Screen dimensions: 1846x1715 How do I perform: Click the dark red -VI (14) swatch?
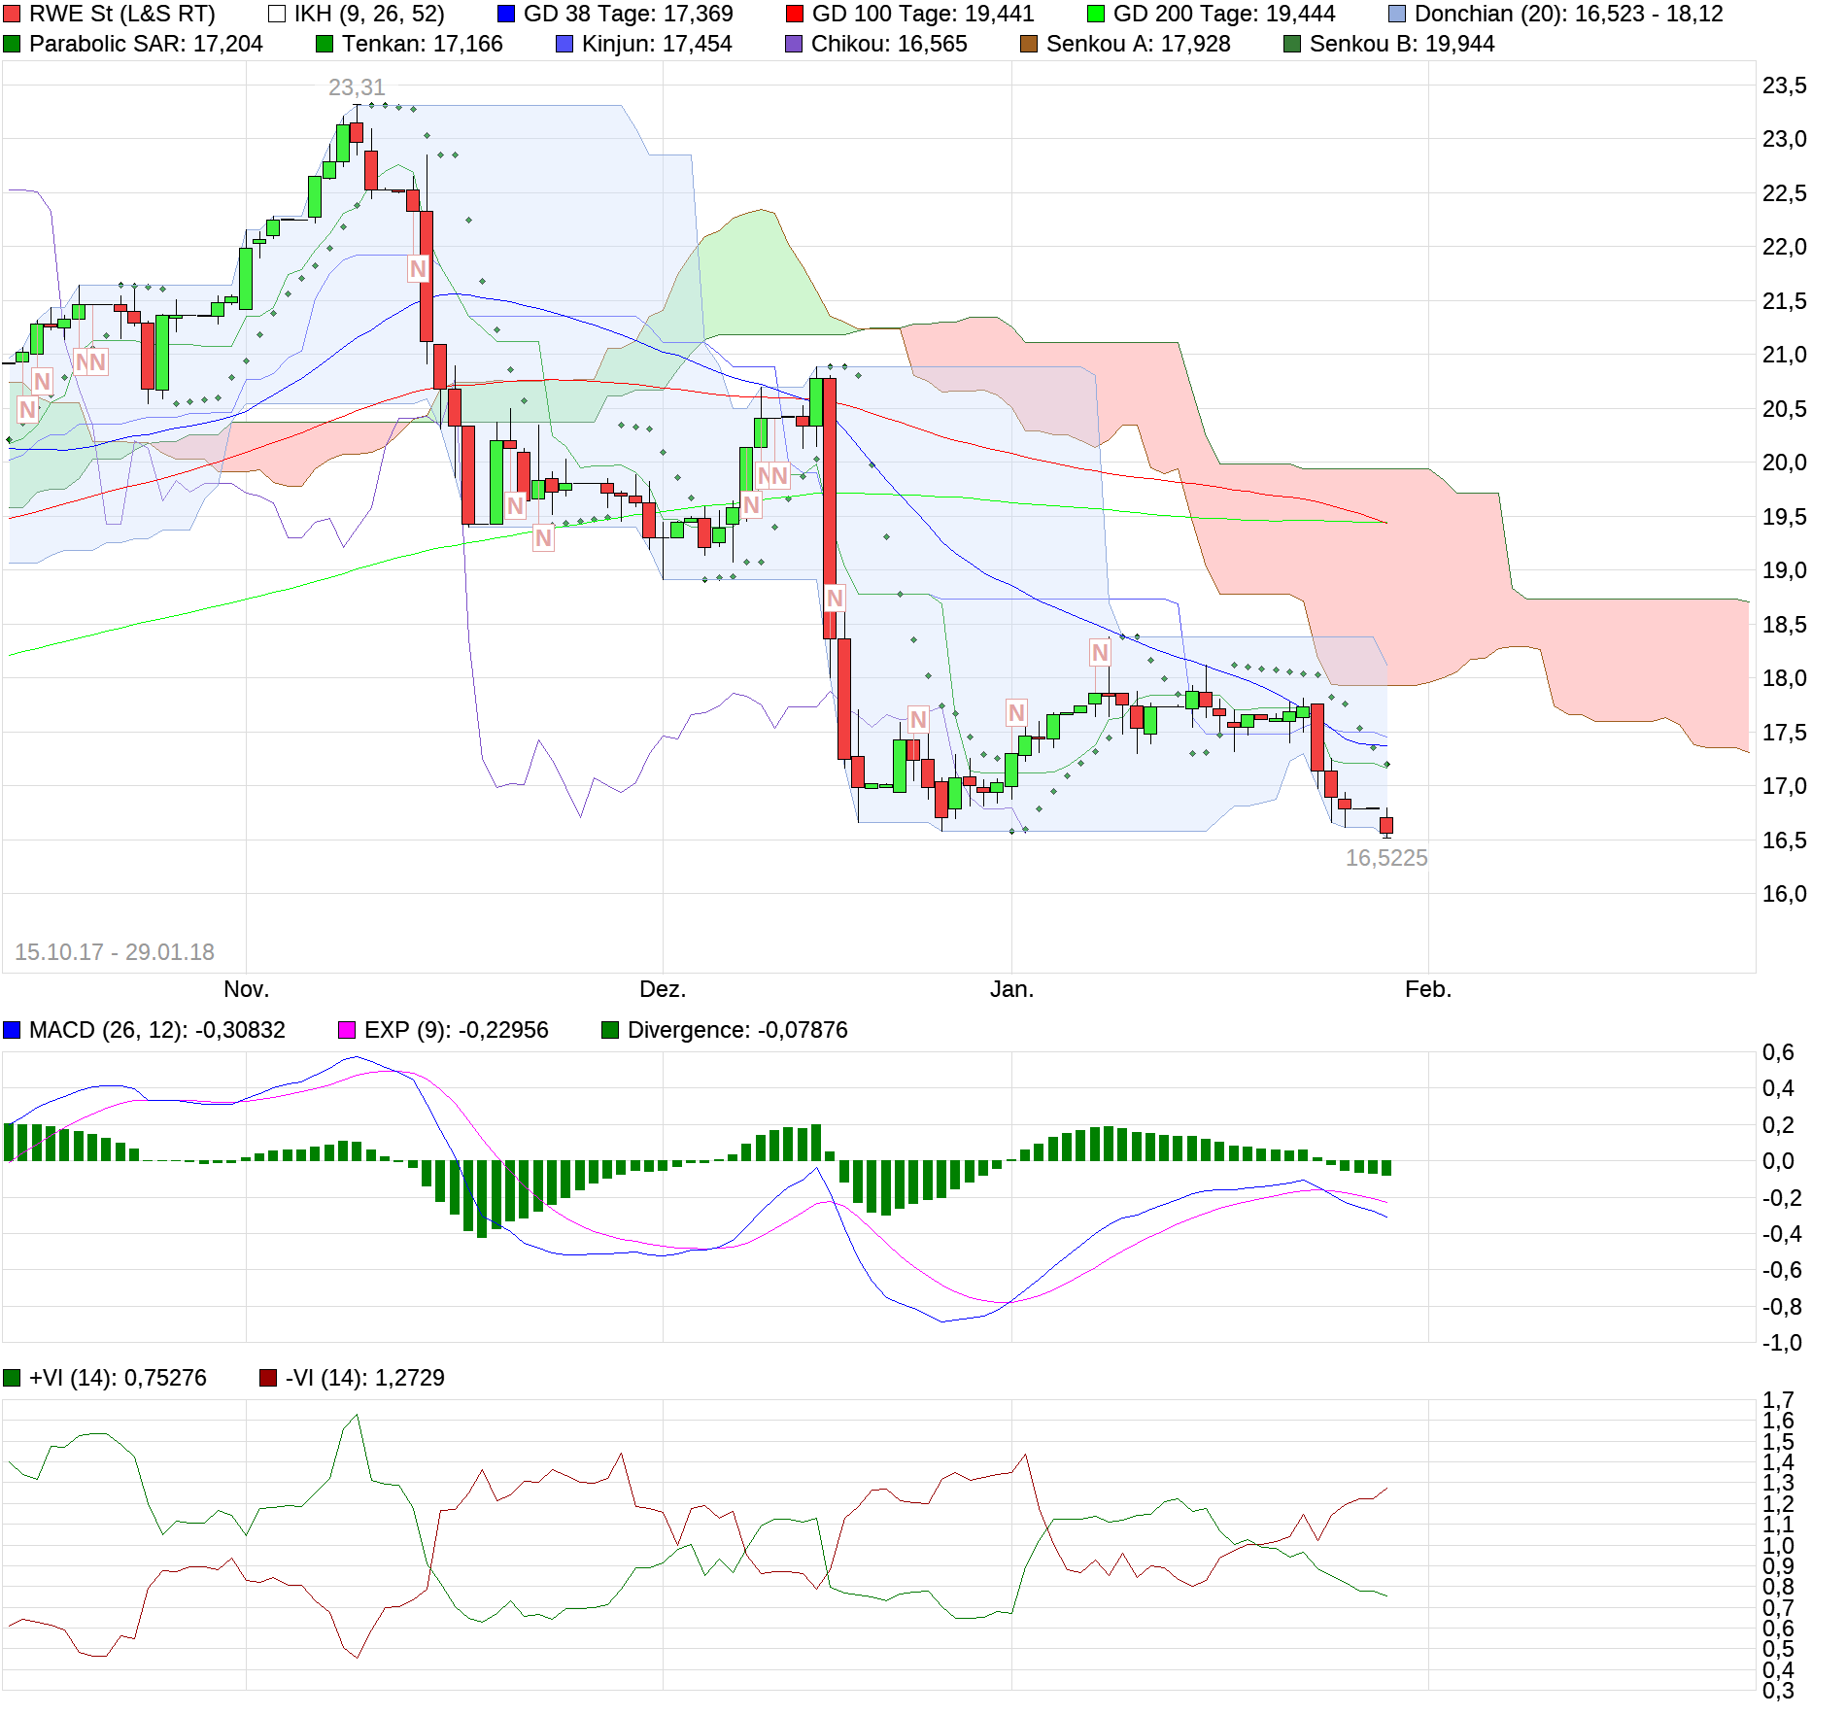[268, 1378]
